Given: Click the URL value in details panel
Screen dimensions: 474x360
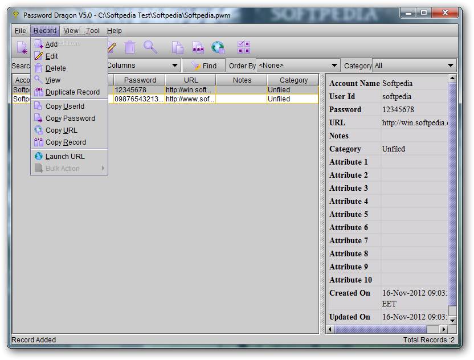Looking at the screenshot, I should tap(415, 122).
